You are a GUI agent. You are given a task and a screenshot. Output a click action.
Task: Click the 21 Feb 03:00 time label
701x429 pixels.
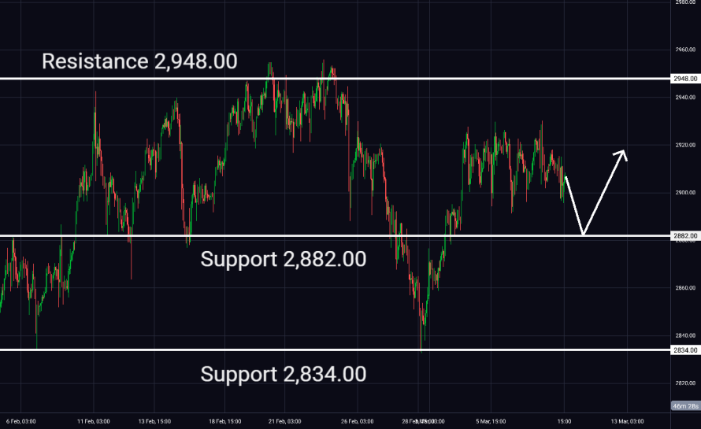coord(284,422)
